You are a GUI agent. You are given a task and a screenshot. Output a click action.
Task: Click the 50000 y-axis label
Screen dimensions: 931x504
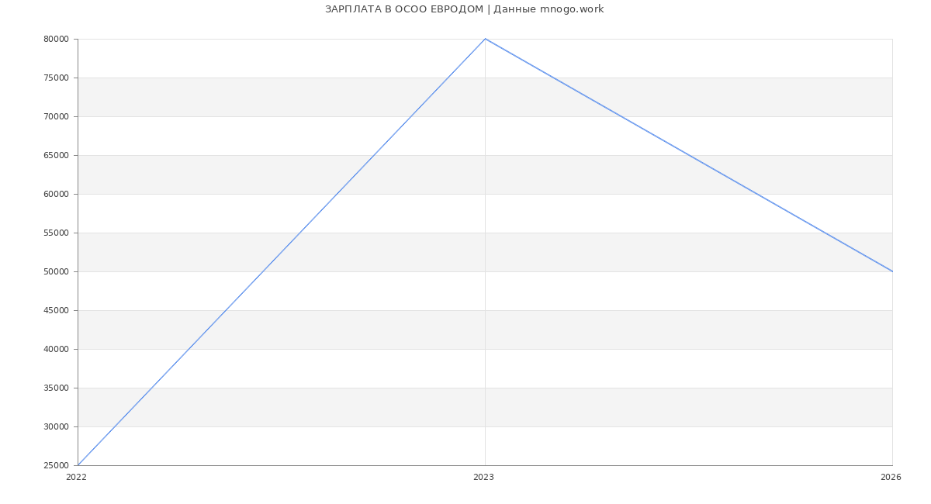(x=56, y=272)
